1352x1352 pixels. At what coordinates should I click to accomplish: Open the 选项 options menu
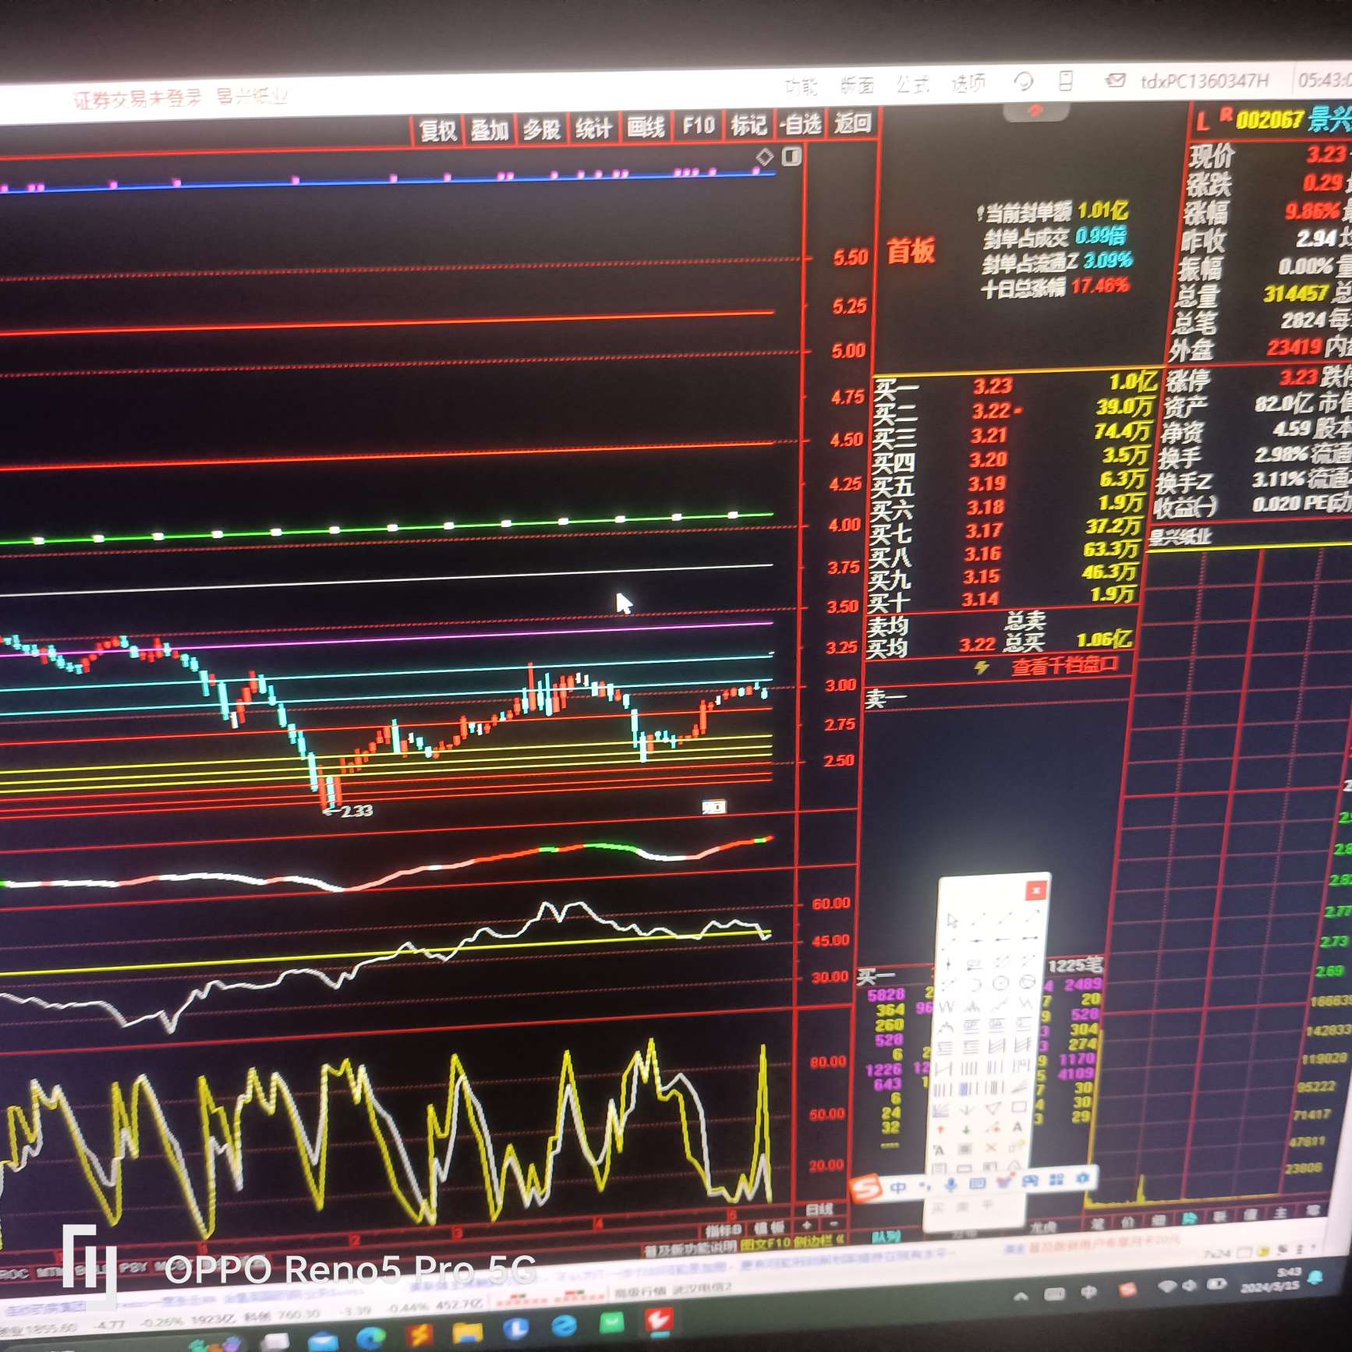click(x=968, y=82)
